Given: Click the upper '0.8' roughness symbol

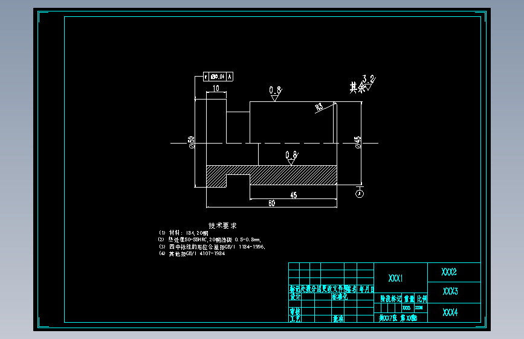Looking at the screenshot, I should pos(276,93).
